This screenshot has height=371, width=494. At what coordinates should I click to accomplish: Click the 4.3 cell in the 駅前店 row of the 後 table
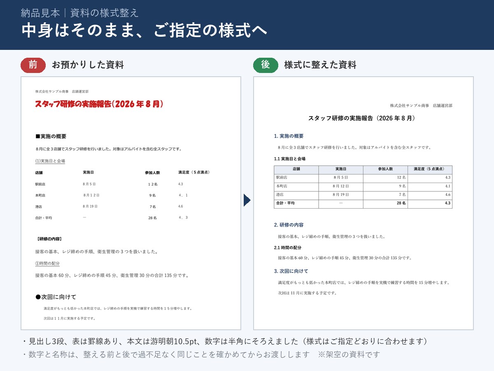coord(430,178)
